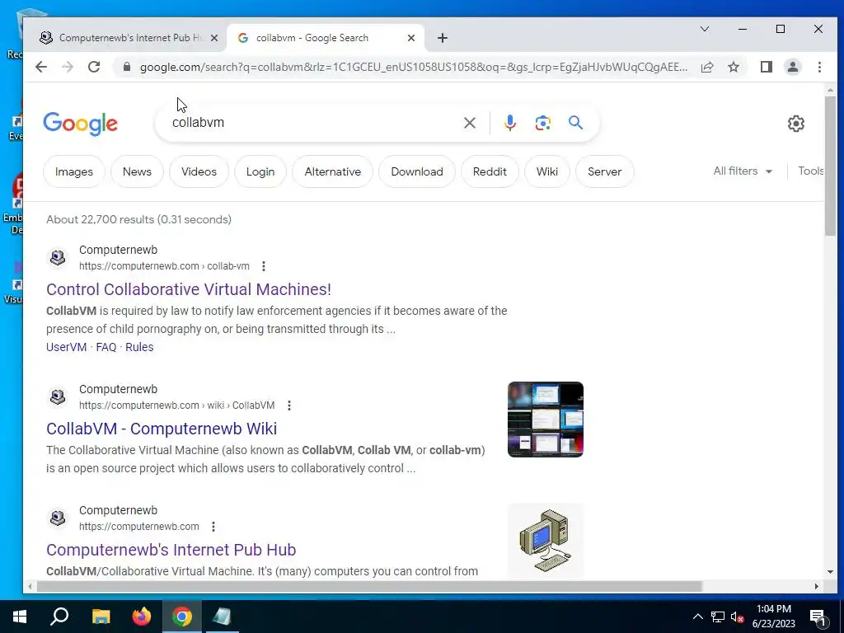Open the tab search dropdown chevron
The height and width of the screenshot is (633, 844).
tap(704, 29)
